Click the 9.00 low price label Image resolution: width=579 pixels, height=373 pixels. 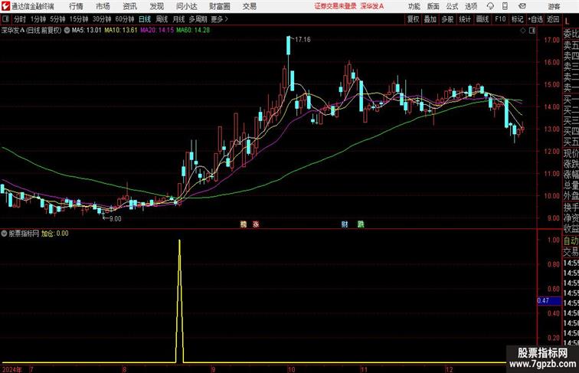(x=115, y=218)
